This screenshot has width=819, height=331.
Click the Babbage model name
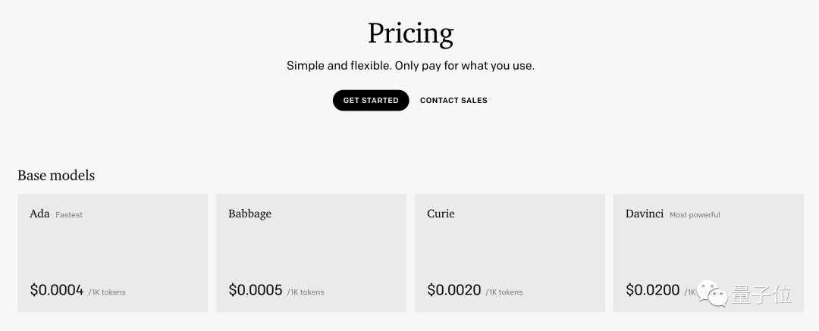click(x=249, y=214)
